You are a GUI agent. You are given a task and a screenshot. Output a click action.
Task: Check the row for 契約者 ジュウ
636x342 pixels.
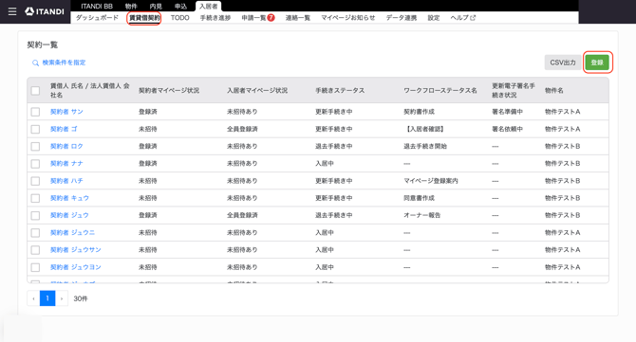(35, 215)
